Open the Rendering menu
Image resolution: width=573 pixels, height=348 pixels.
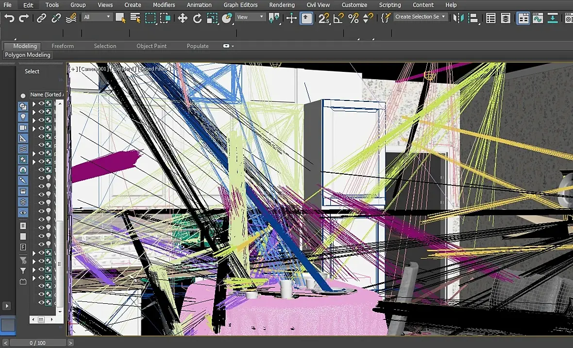click(282, 5)
